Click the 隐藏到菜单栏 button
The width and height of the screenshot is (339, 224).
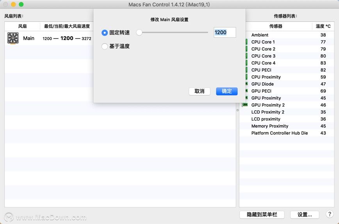tap(262, 215)
